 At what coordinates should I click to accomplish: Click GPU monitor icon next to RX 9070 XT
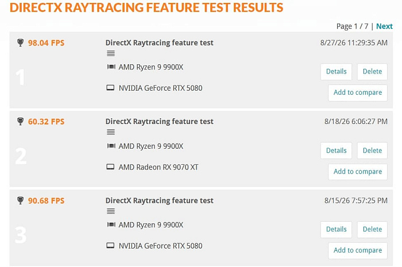point(110,167)
